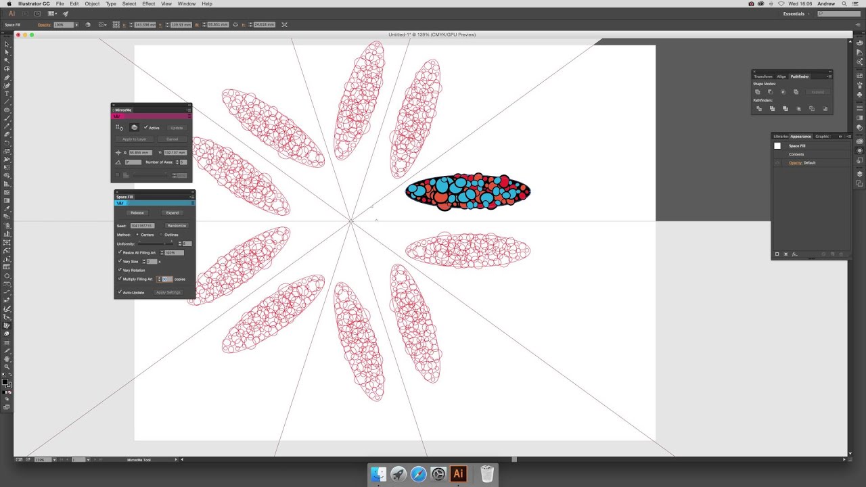Viewport: 866px width, 487px height.
Task: Select the Pen tool
Action: click(7, 77)
